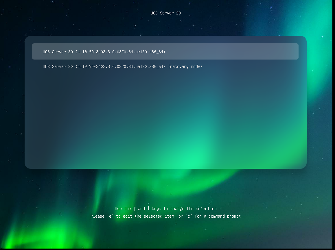Viewport: 335px width, 250px height.
Task: Click 'Use the' text before the up arrow
Action: click(123, 209)
